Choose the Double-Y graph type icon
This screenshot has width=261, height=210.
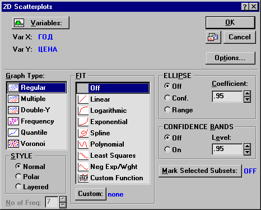[x=13, y=110]
